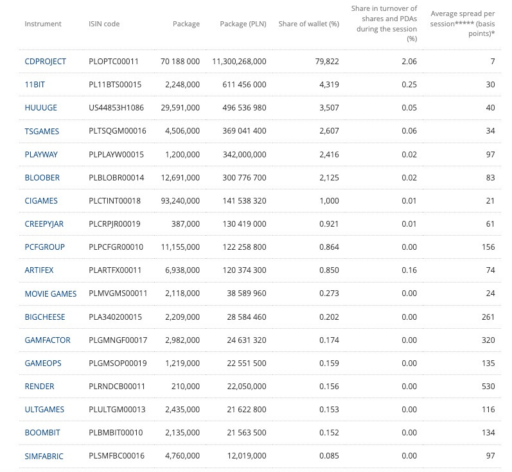
Task: Select ISIN code PLTSQGM00016
Action: pos(118,131)
